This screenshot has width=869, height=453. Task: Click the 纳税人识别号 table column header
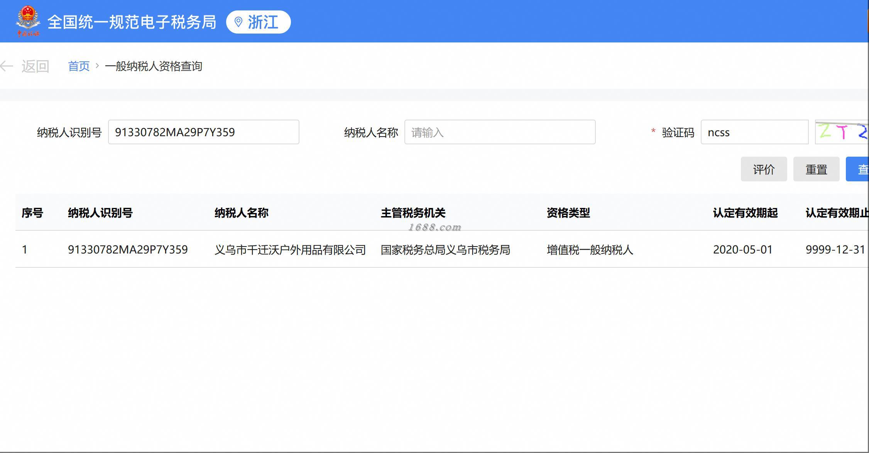[x=100, y=213]
